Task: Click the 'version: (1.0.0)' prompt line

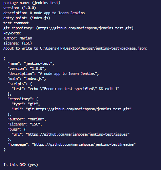Action: pos(20,8)
